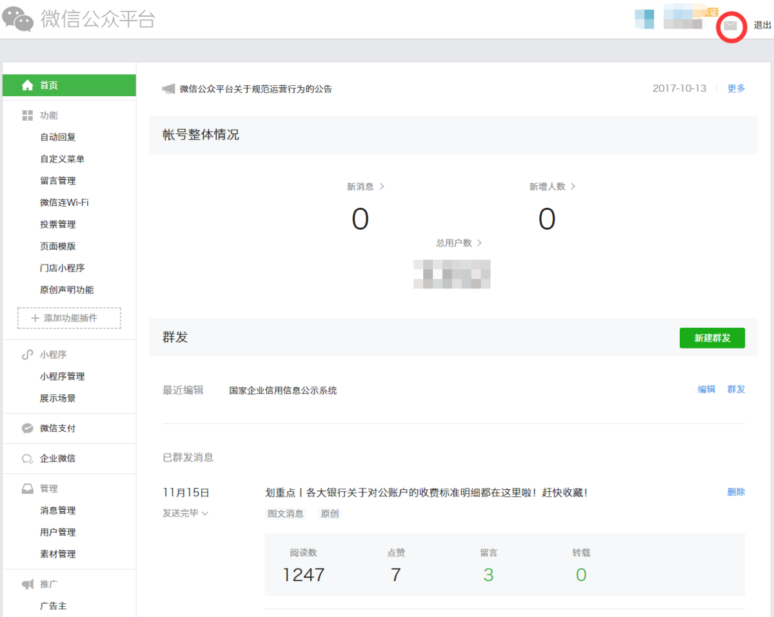
Task: Click the 阅读数 value 1247
Action: pyautogui.click(x=304, y=574)
